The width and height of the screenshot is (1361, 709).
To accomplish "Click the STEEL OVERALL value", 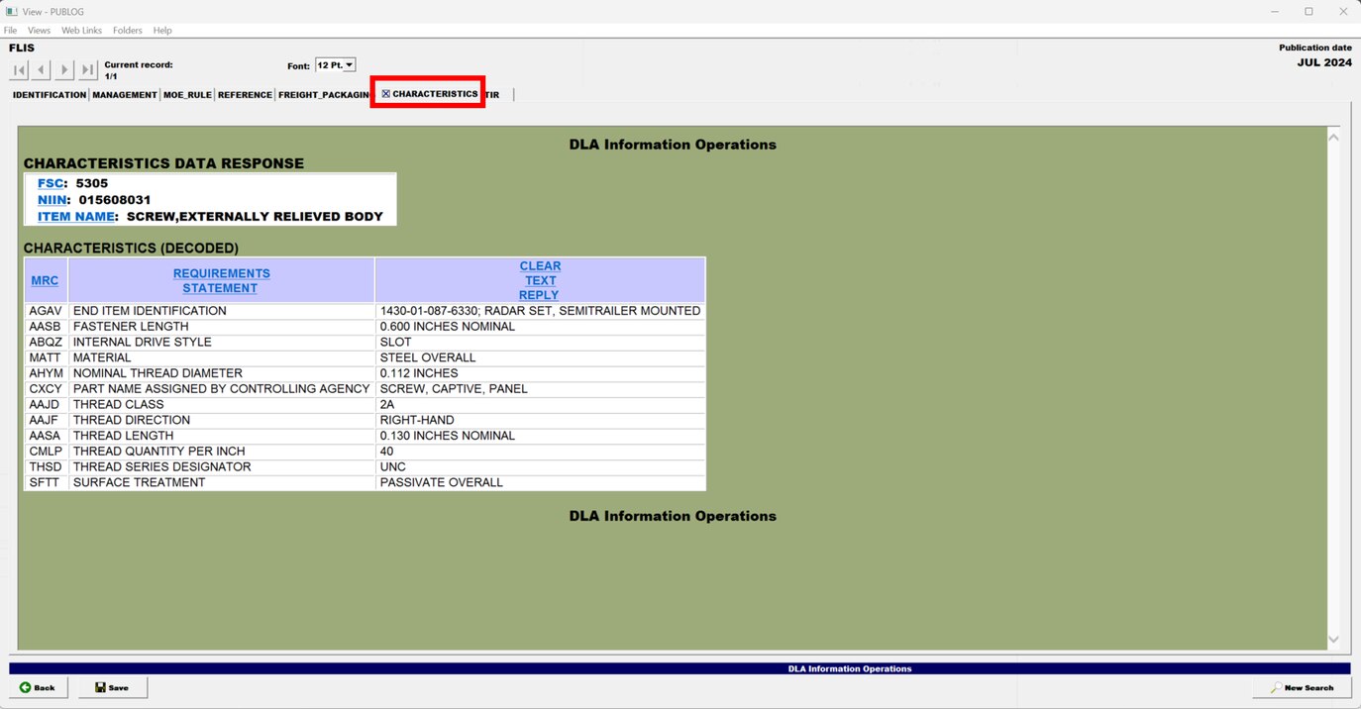I will tap(428, 357).
